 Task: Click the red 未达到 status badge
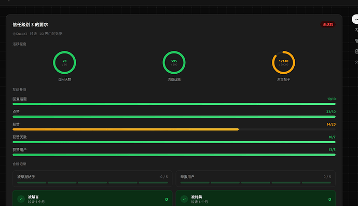coord(327,24)
